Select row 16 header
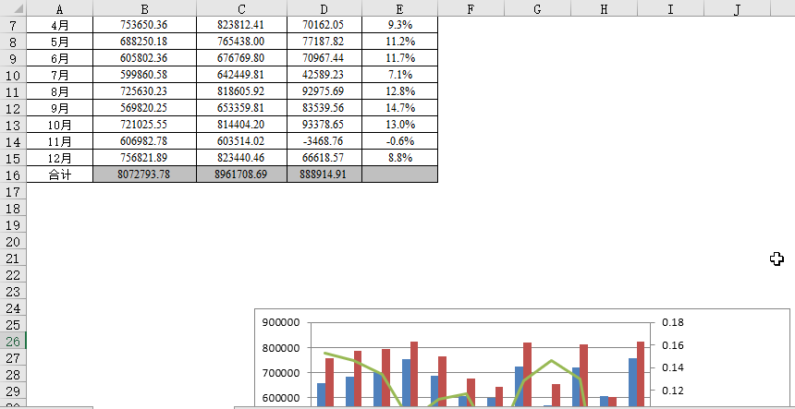The height and width of the screenshot is (409, 795). [x=13, y=174]
